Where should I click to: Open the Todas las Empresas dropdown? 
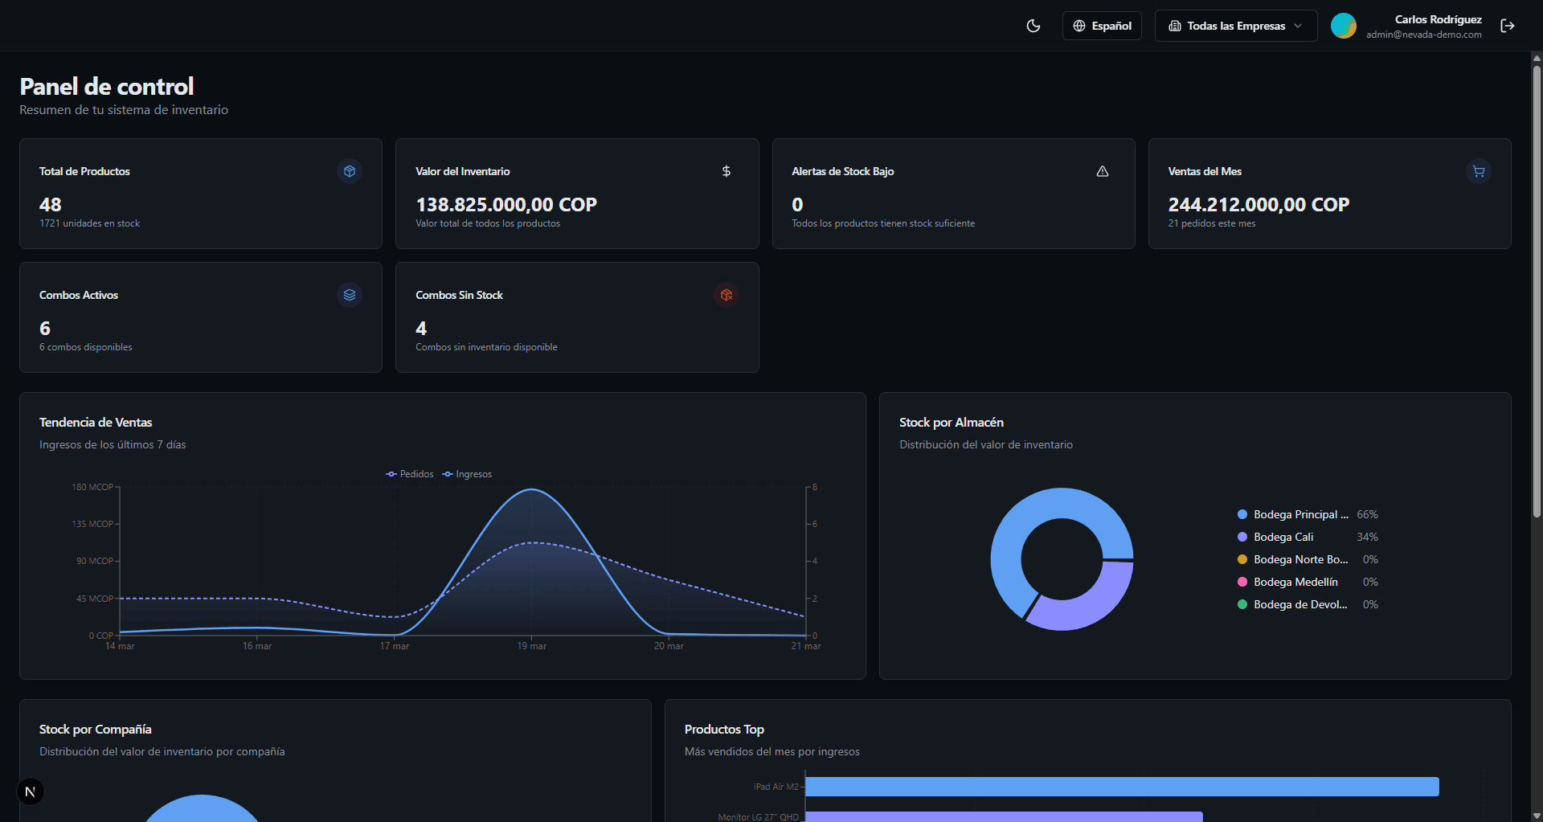(1235, 25)
